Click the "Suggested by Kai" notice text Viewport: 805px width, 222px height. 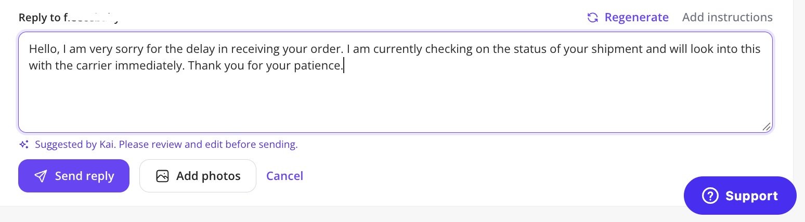tap(166, 145)
